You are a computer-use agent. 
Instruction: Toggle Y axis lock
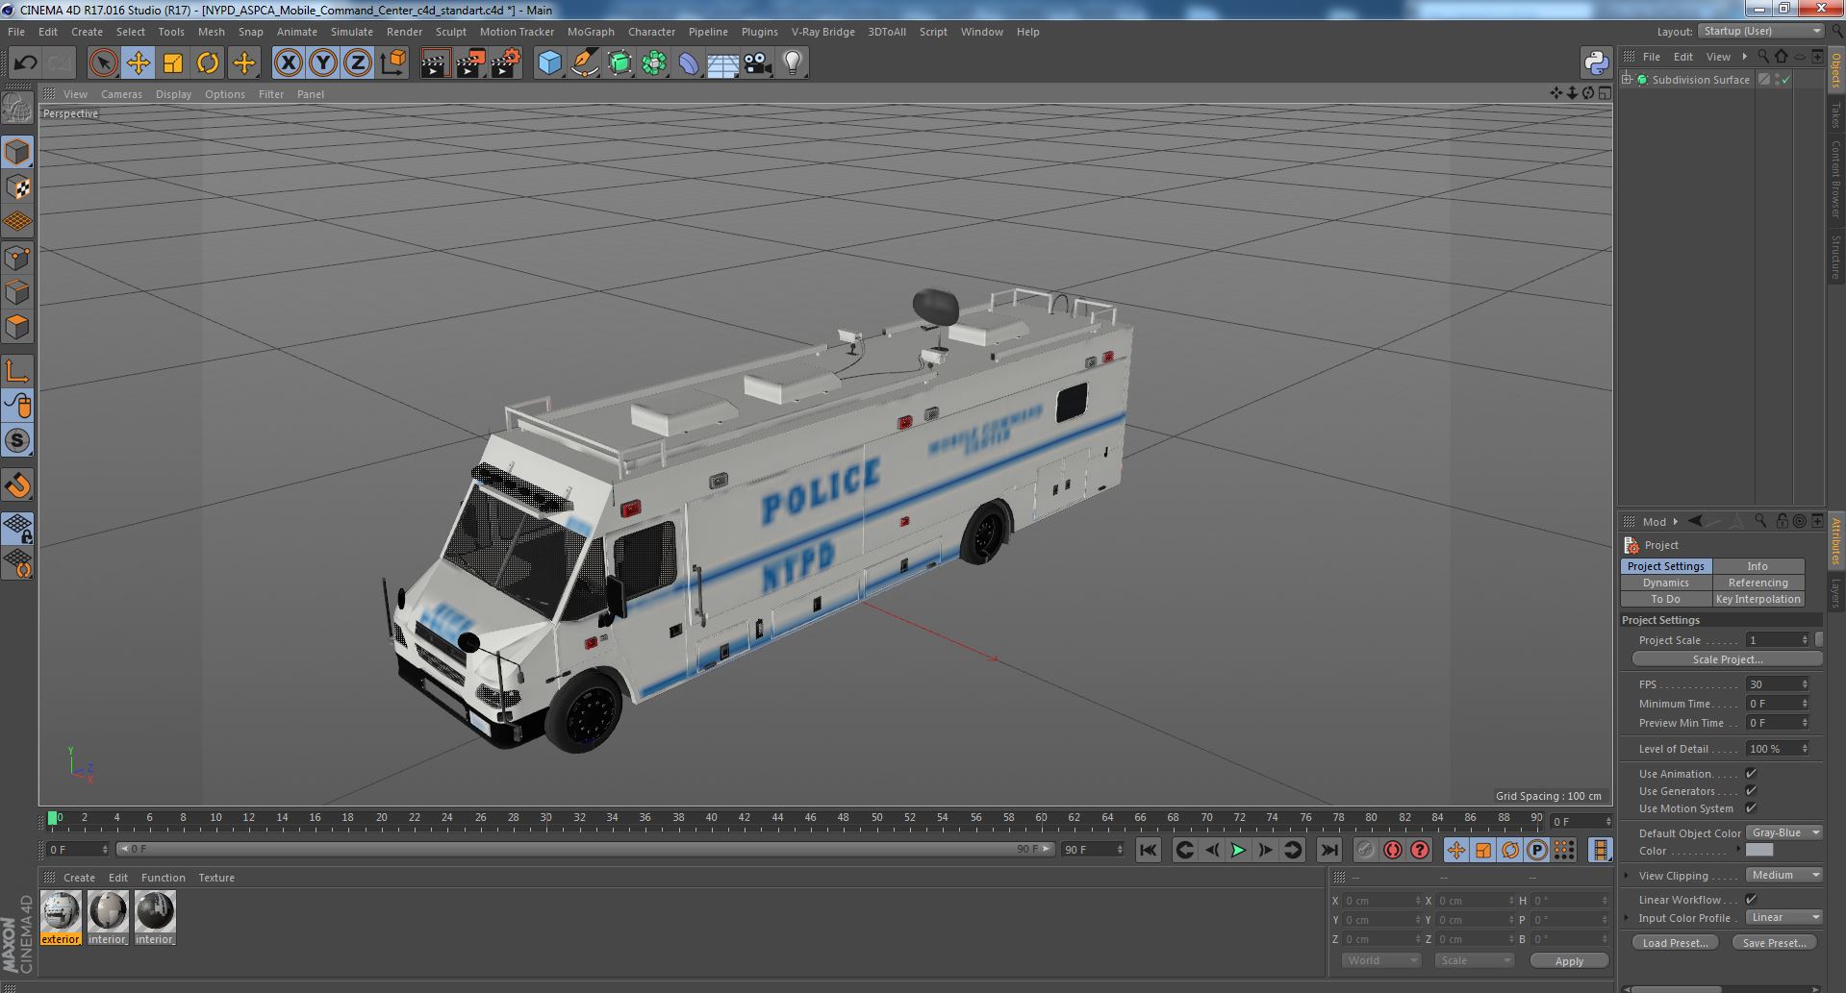click(323, 63)
